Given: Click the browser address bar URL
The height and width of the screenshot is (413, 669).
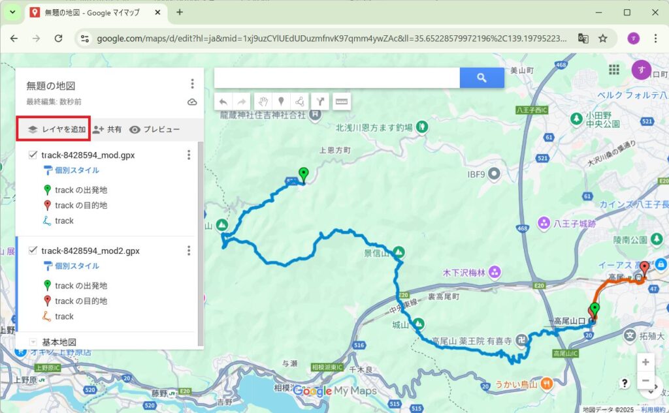Looking at the screenshot, I should click(x=331, y=38).
